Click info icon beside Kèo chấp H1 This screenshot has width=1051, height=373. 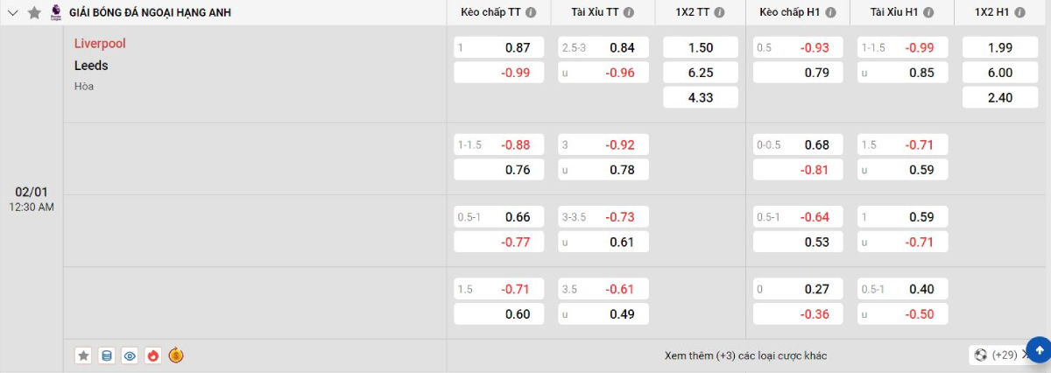click(830, 12)
